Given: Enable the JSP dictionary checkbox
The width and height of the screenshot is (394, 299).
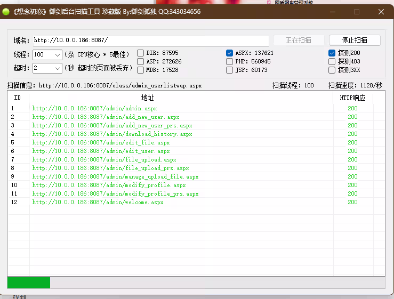Looking at the screenshot, I should [230, 70].
